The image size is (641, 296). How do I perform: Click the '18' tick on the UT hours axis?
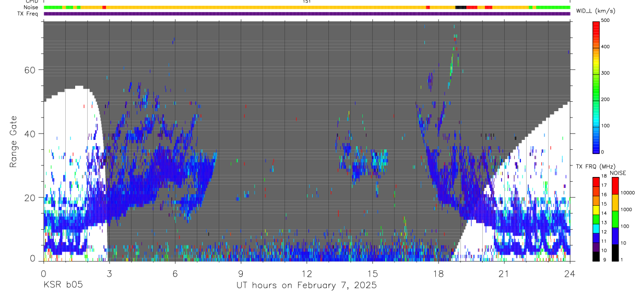click(x=438, y=274)
